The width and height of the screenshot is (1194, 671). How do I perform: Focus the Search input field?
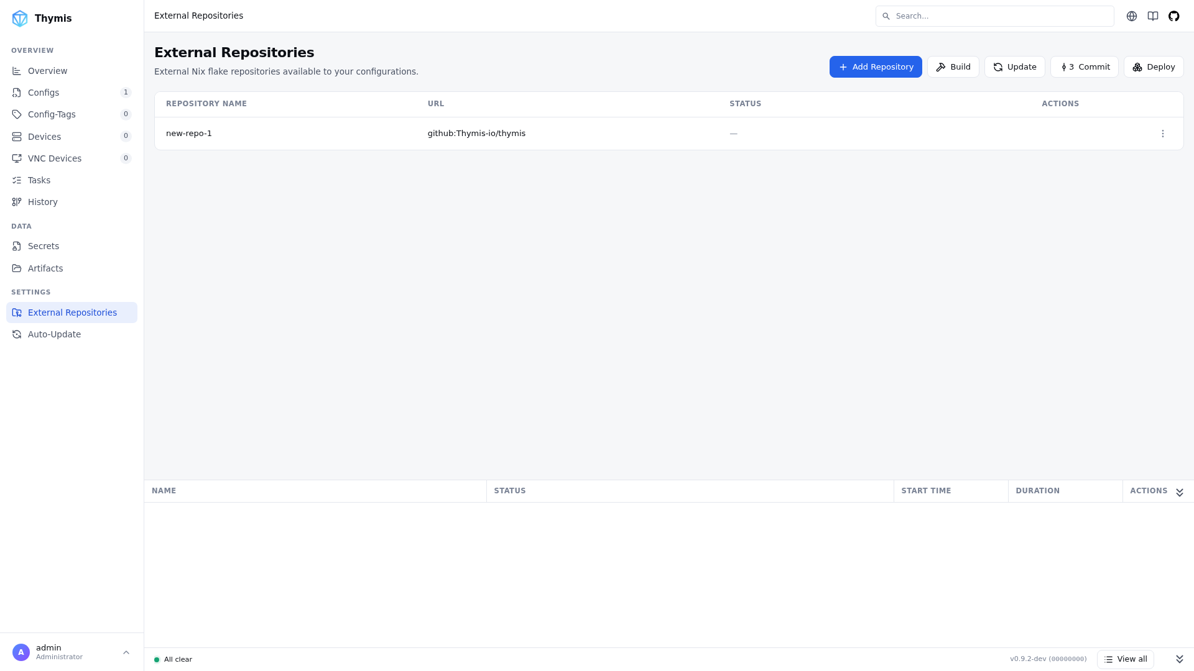point(994,16)
